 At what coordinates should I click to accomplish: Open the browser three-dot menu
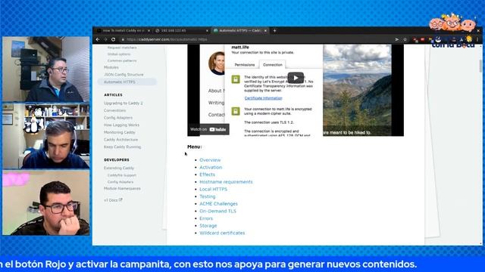coord(477,39)
